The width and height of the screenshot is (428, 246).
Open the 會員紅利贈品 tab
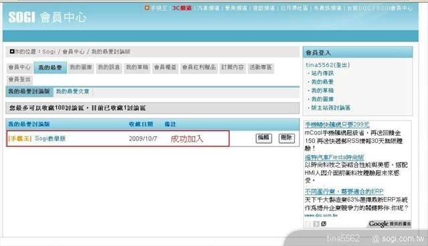199,68
